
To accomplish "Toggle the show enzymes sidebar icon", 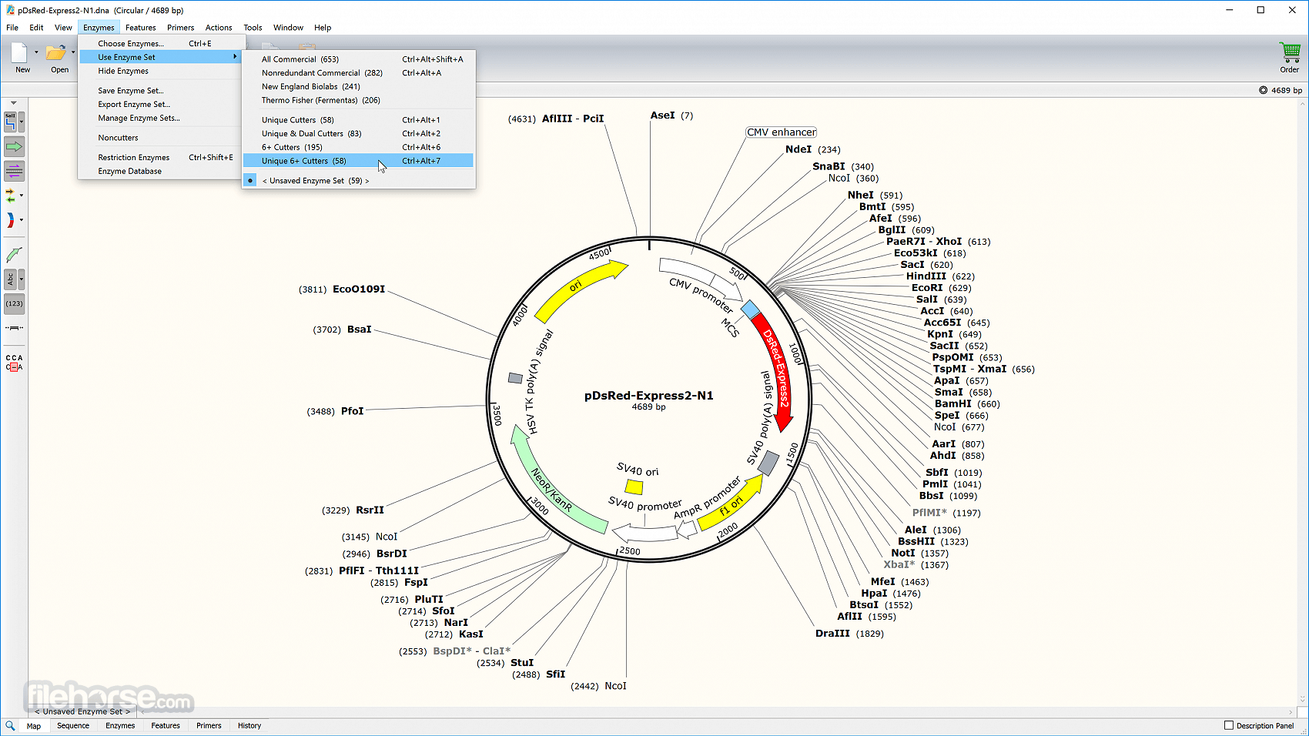I will (10, 122).
